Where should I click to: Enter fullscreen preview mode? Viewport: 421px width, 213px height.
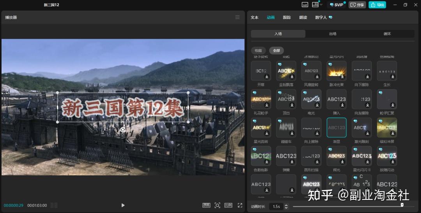coord(240,205)
